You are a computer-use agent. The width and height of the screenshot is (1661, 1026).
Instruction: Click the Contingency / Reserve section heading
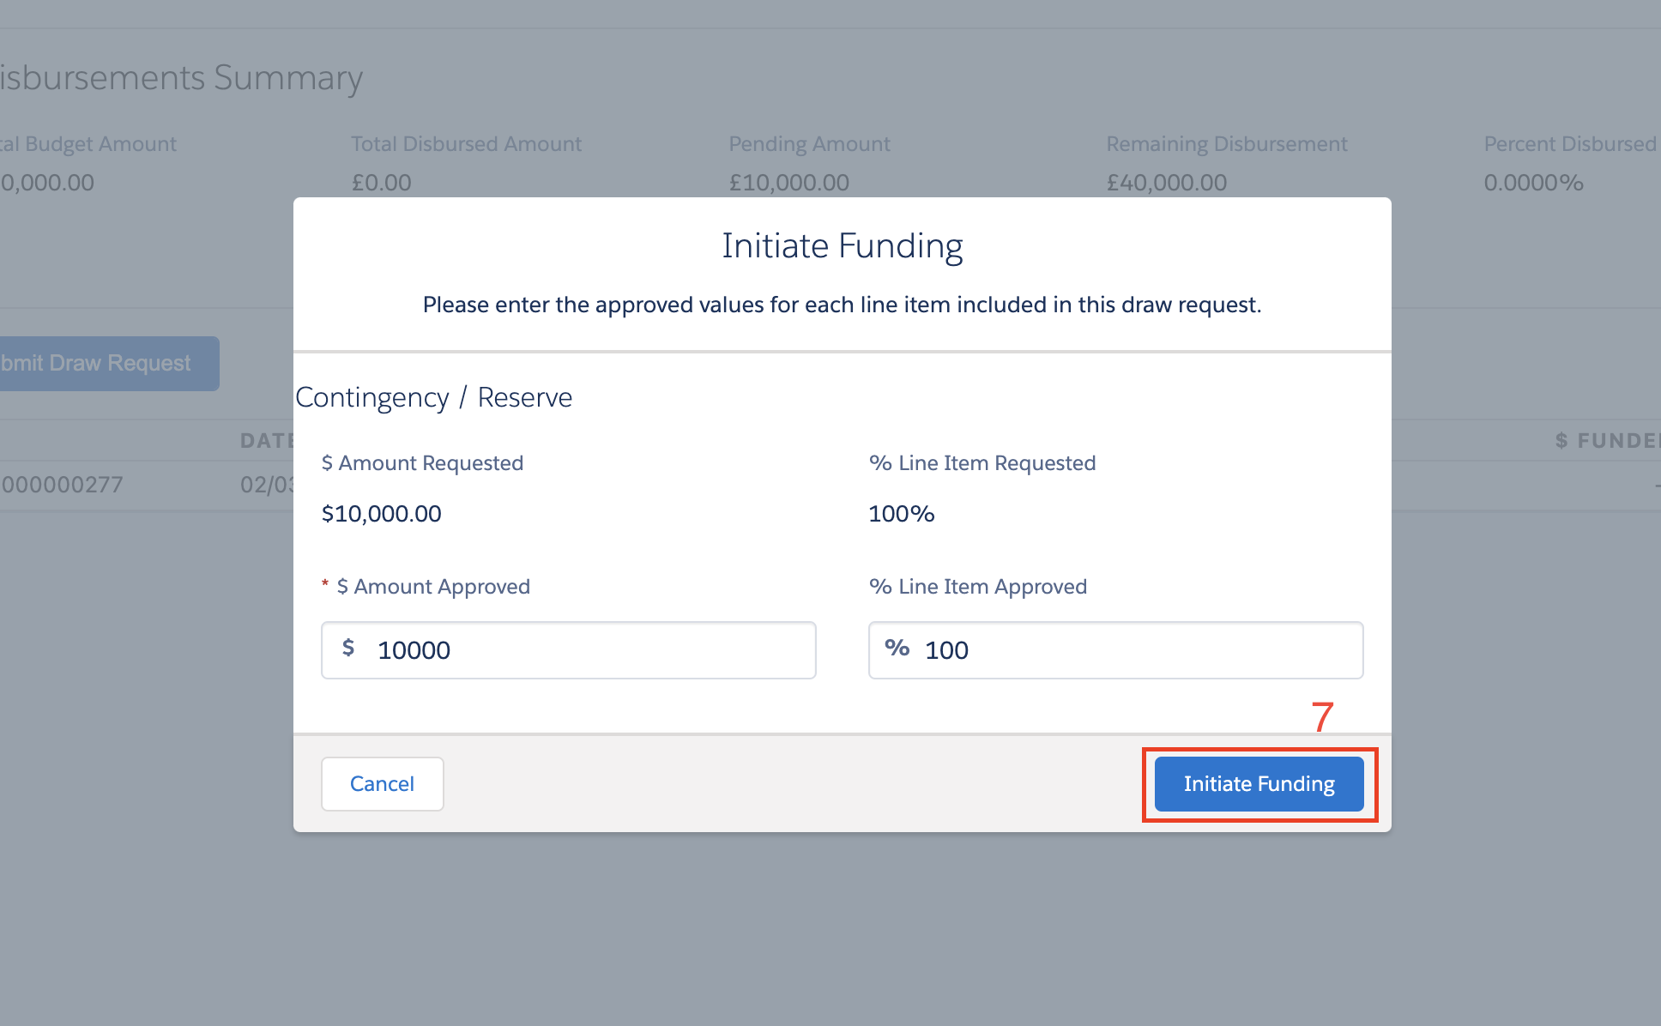[433, 396]
